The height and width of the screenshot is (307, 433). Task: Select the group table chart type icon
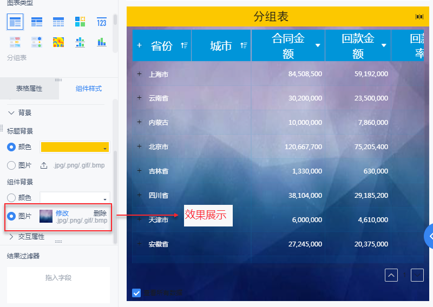[15, 22]
